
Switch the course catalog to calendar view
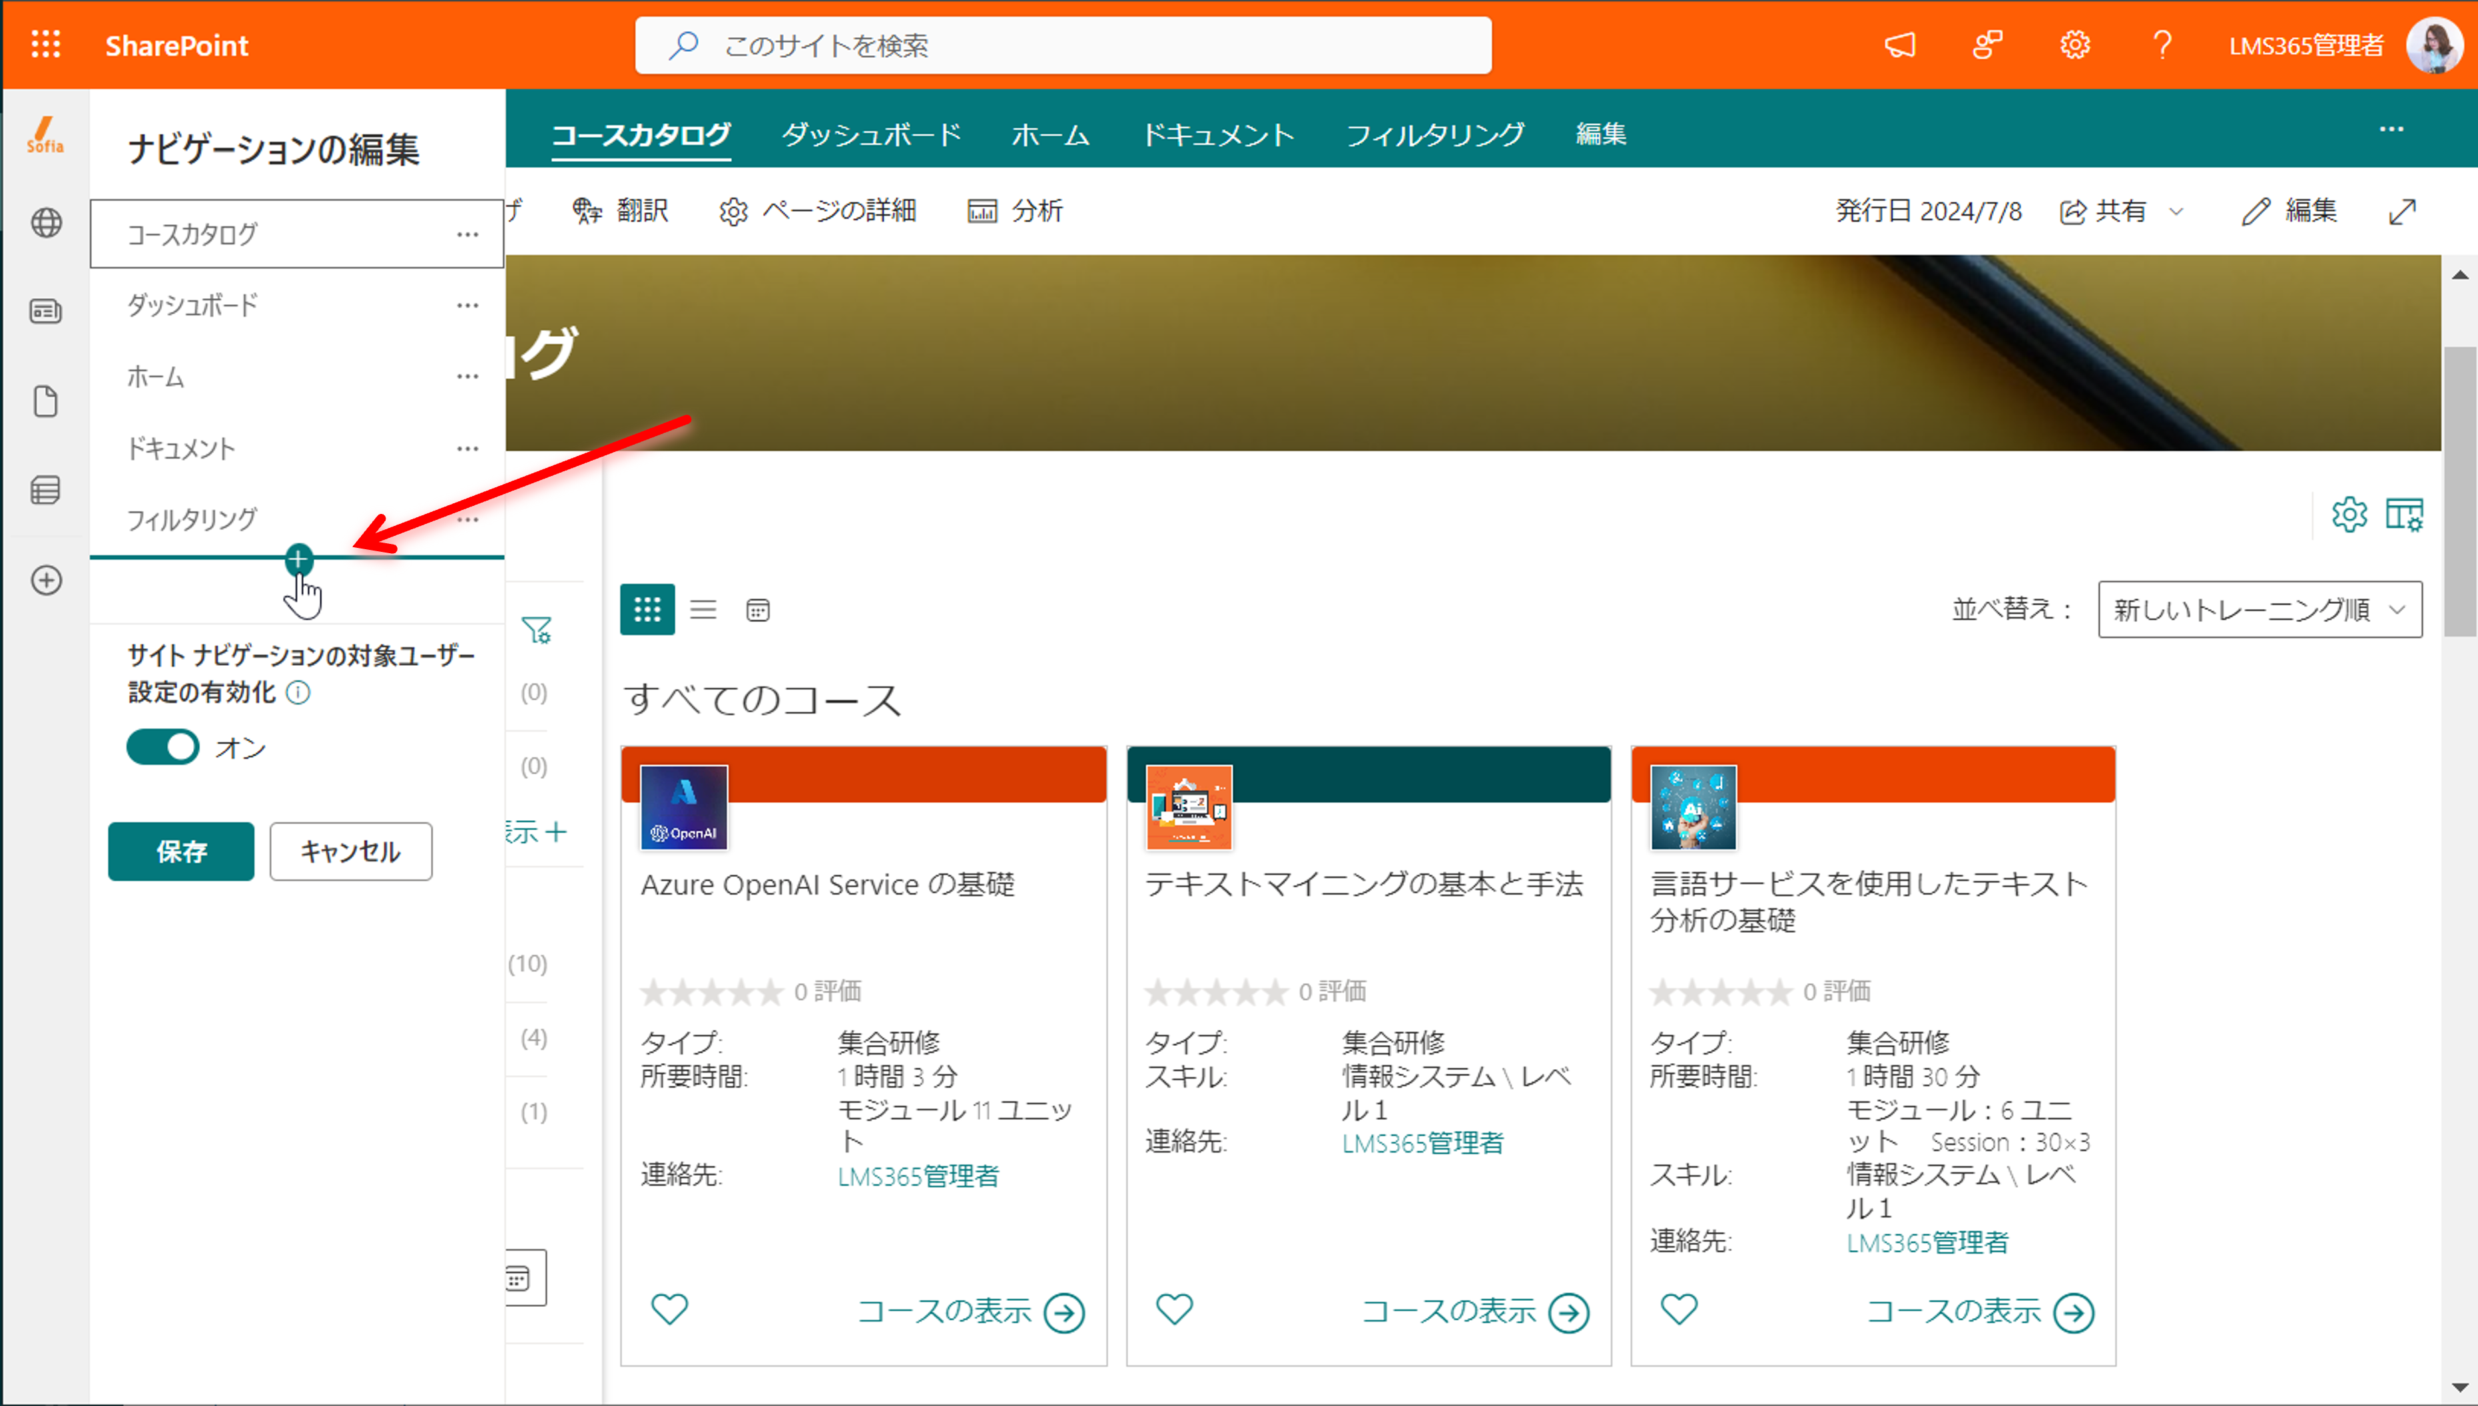click(758, 610)
